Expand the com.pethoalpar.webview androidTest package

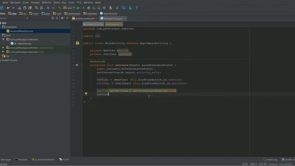3,48
